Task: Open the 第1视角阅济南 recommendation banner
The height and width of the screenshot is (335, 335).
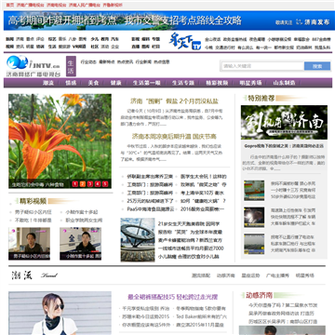Action: [x=284, y=122]
